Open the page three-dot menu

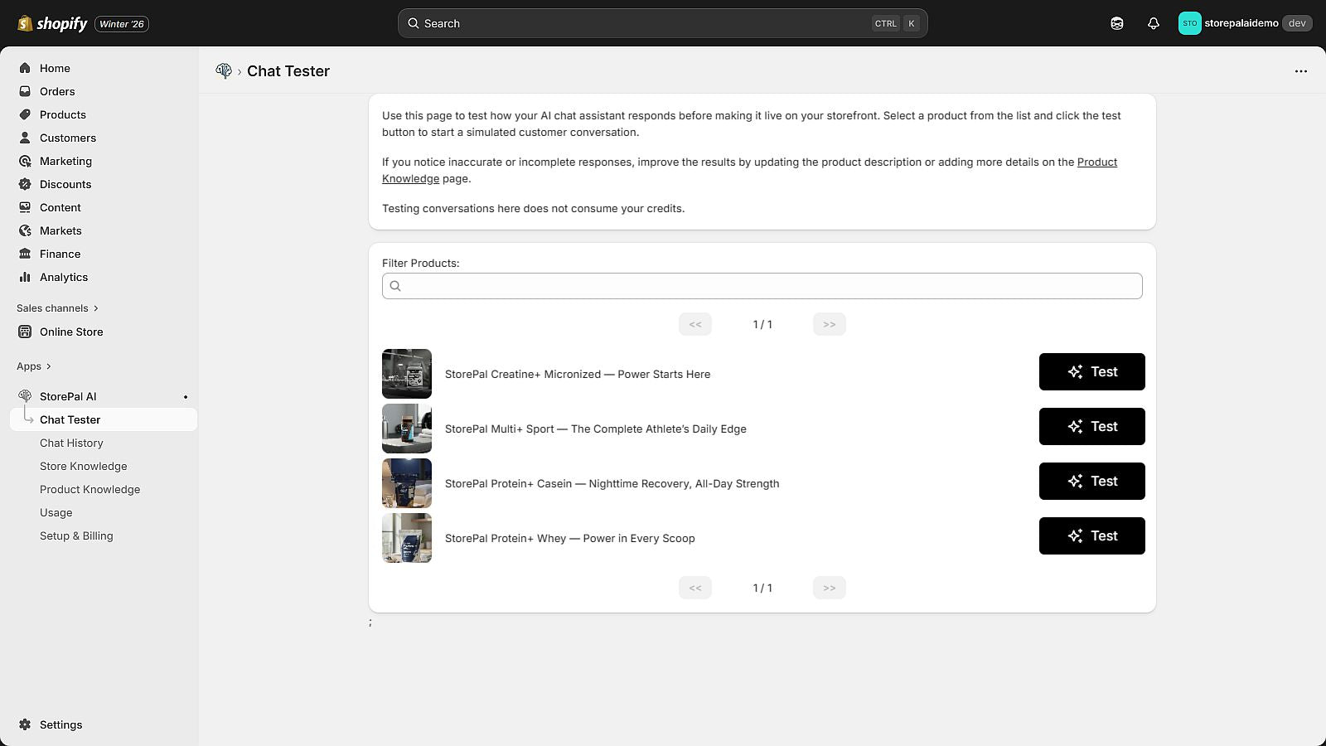(x=1301, y=71)
